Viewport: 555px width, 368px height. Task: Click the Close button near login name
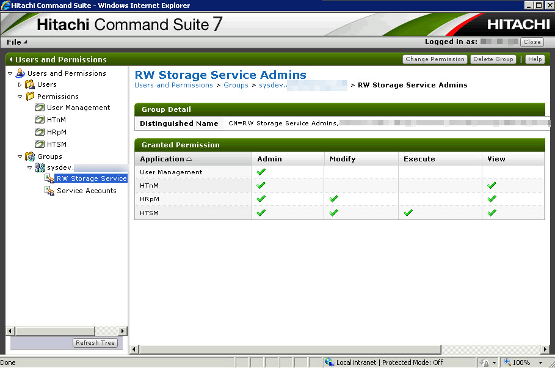coord(532,42)
